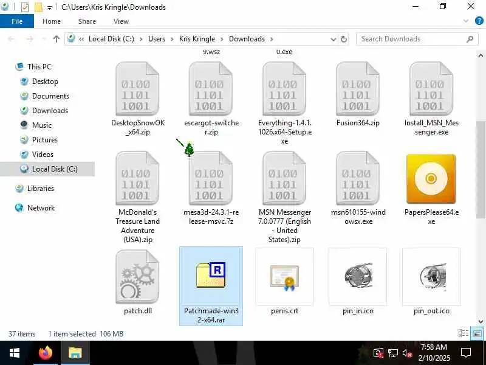Open Music in the navigation pane
This screenshot has width=486, height=365.
pyautogui.click(x=41, y=125)
